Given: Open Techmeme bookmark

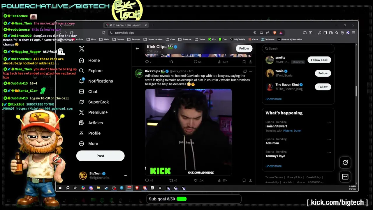Looking at the screenshot, I should pyautogui.click(x=268, y=39).
